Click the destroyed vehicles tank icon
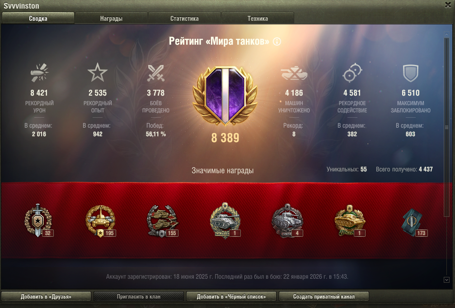The height and width of the screenshot is (308, 455). [294, 73]
